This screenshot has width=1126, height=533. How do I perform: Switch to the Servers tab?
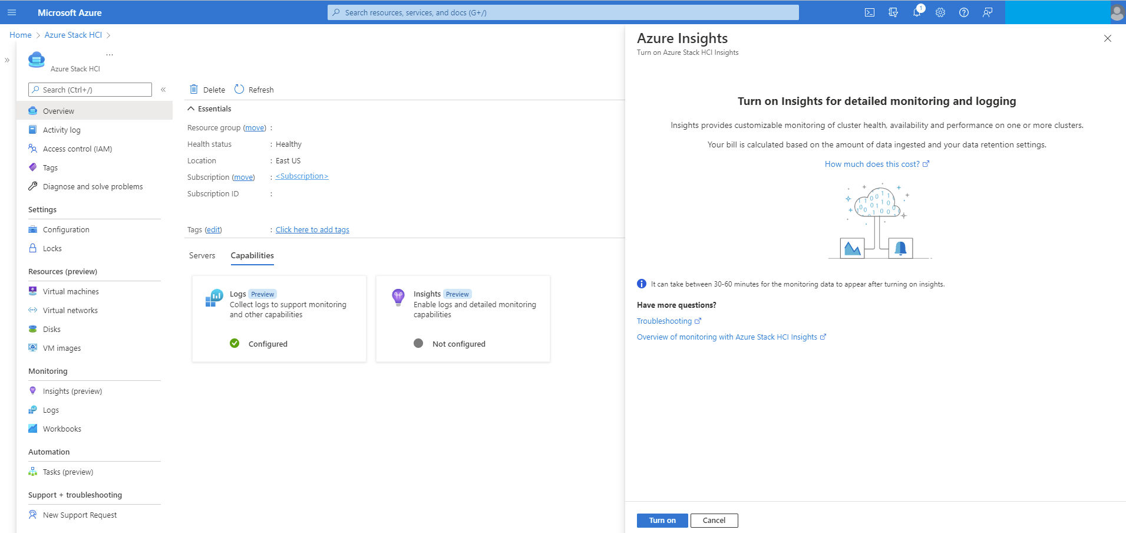[x=202, y=255]
